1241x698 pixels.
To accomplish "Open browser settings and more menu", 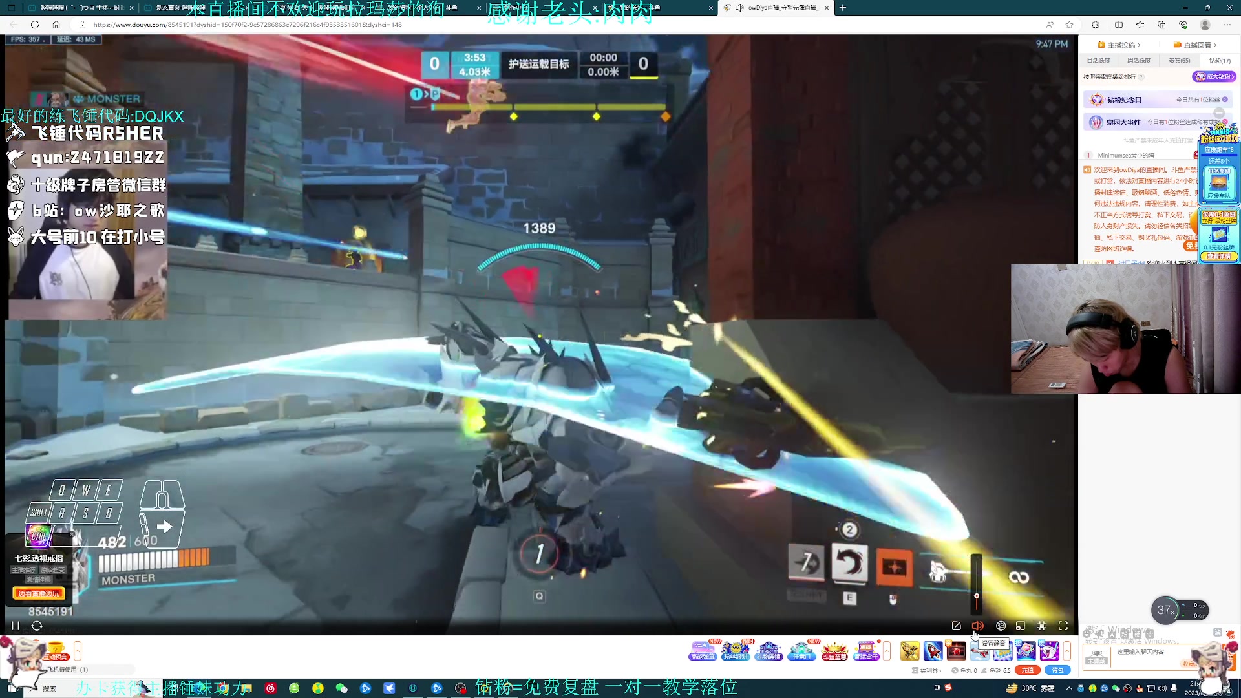I will pyautogui.click(x=1227, y=25).
